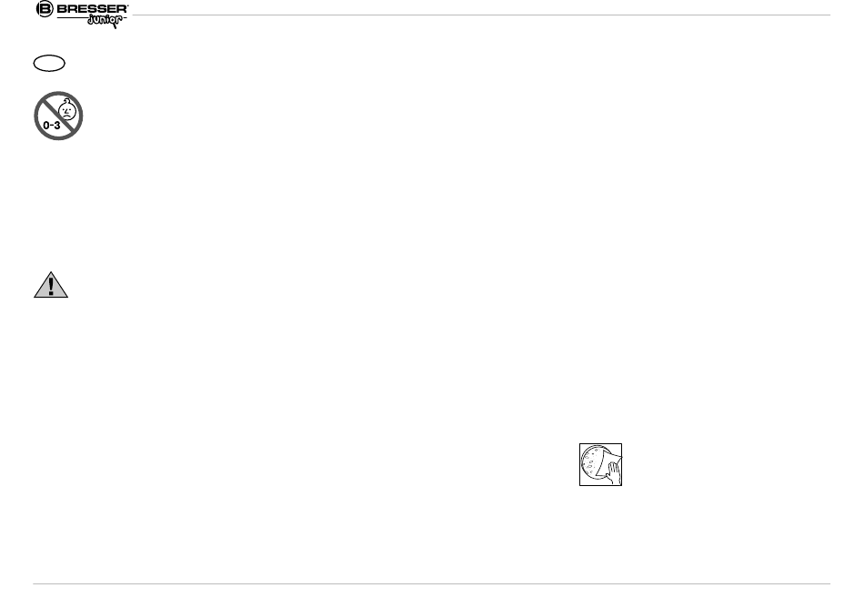Click the BRESSER wordmark text
The image size is (864, 598).
pyautogui.click(x=92, y=9)
